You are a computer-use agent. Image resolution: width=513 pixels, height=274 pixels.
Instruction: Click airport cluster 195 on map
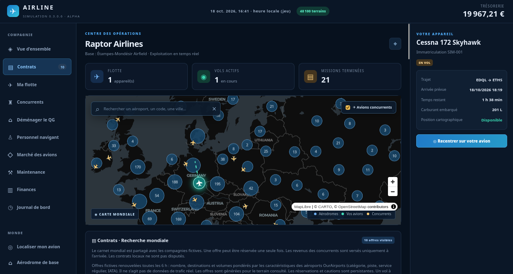pos(217,184)
